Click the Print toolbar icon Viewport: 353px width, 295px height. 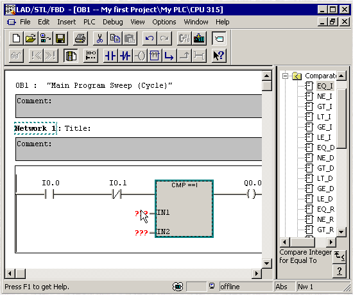point(80,38)
